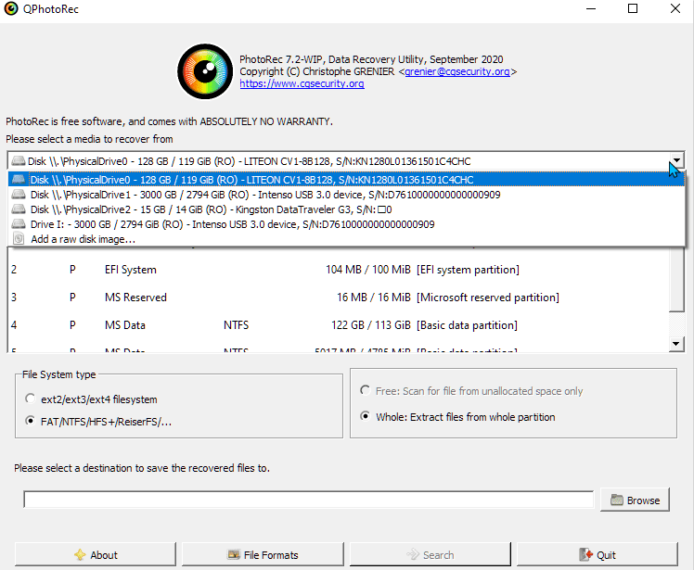The width and height of the screenshot is (694, 570).
Task: Click '122 GB / 113 GiB' size cell
Action: 371,325
